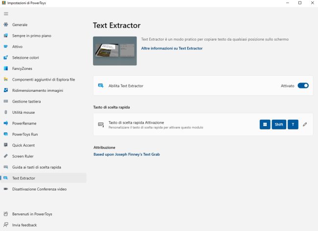This screenshot has width=318, height=231.
Task: Open Componenti aggiuntivi di Esplora file
Action: (43, 80)
